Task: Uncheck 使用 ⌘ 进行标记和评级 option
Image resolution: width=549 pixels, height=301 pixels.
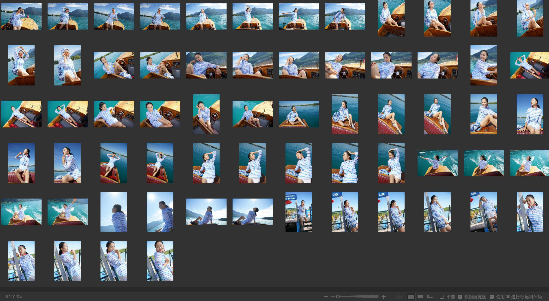Action: pyautogui.click(x=492, y=297)
